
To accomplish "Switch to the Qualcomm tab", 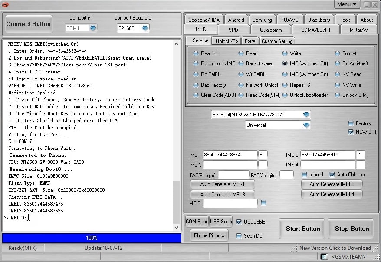I will pyautogui.click(x=271, y=30).
